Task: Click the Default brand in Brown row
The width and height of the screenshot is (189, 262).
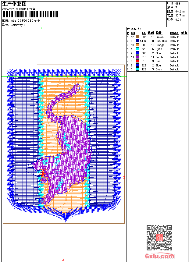Action: click(174, 37)
